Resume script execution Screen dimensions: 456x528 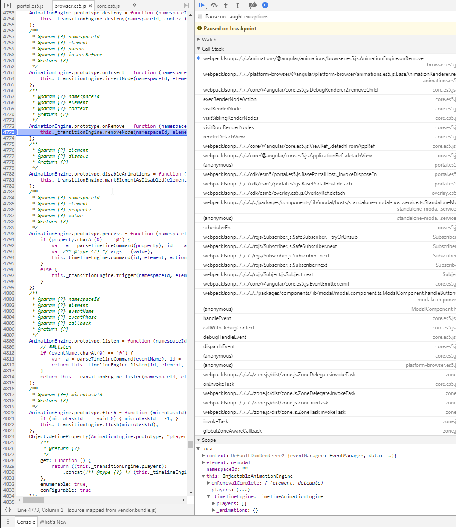(201, 5)
